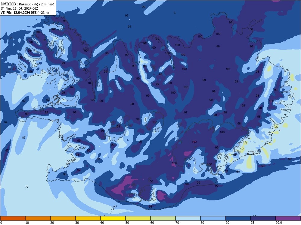Screen dimensions: 301x225
Task: Click the legend tick label '40'
Action: (x=102, y=223)
